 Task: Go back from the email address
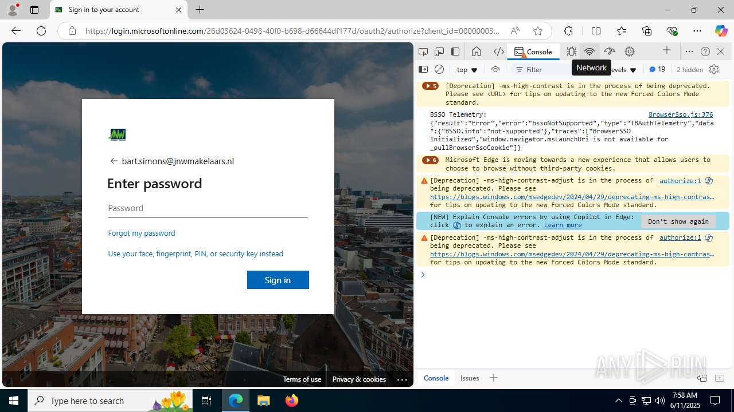(114, 161)
